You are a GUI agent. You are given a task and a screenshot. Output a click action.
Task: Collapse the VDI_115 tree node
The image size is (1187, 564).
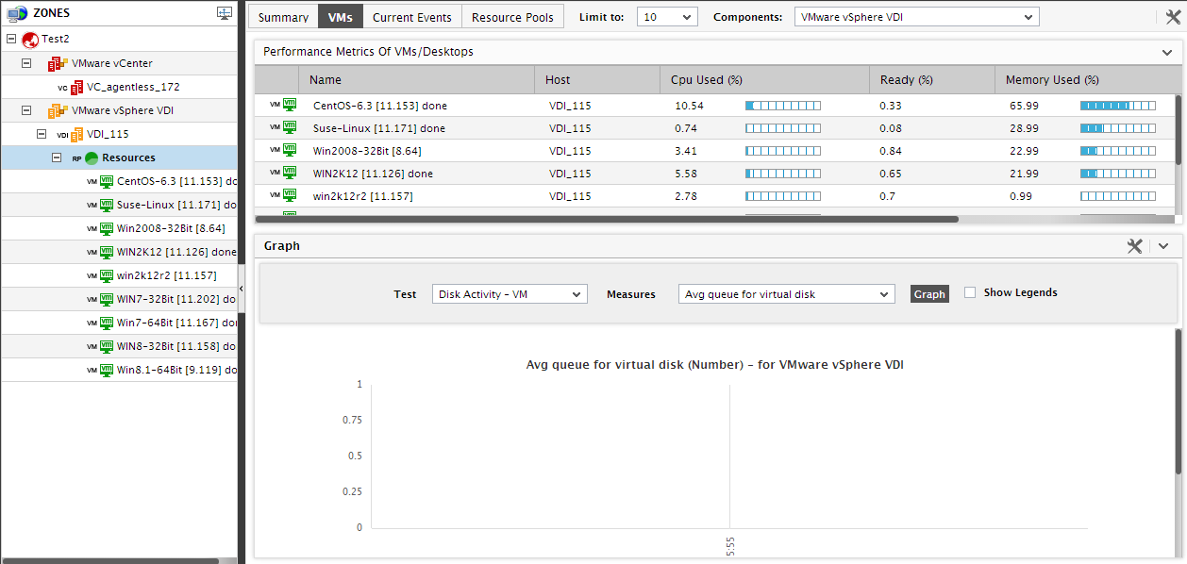click(42, 134)
